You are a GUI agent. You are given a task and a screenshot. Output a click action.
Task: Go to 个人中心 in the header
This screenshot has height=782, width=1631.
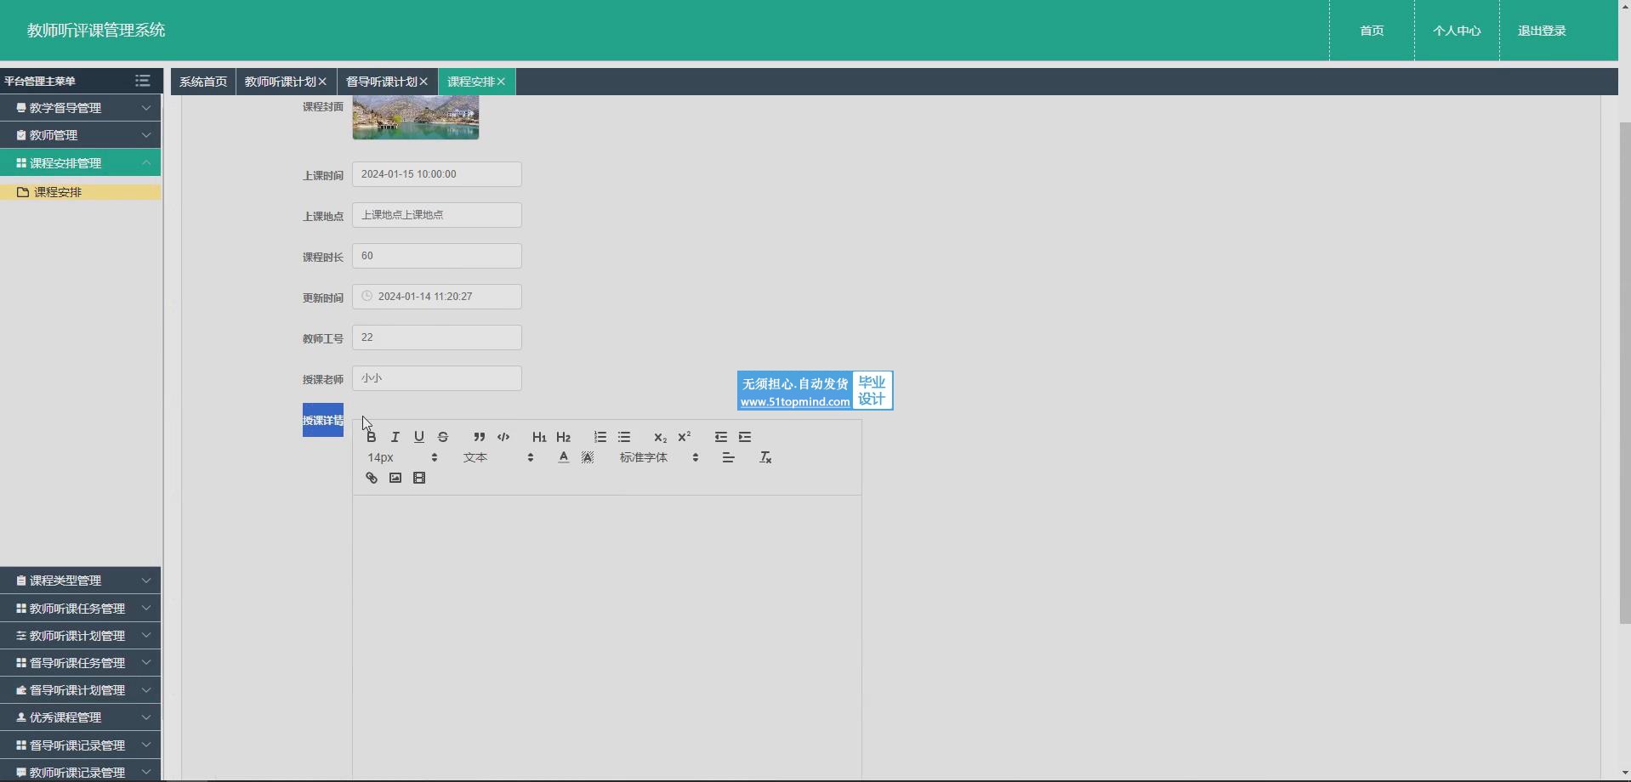click(x=1456, y=31)
